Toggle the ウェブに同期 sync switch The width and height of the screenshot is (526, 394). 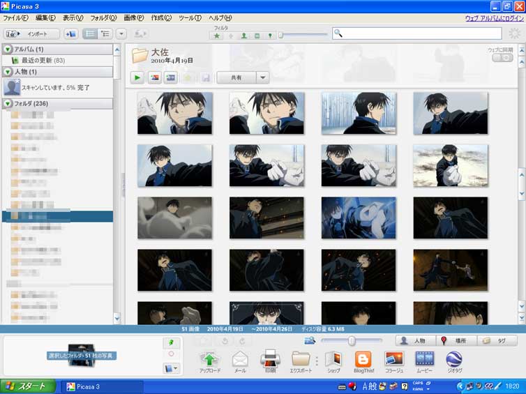(502, 58)
